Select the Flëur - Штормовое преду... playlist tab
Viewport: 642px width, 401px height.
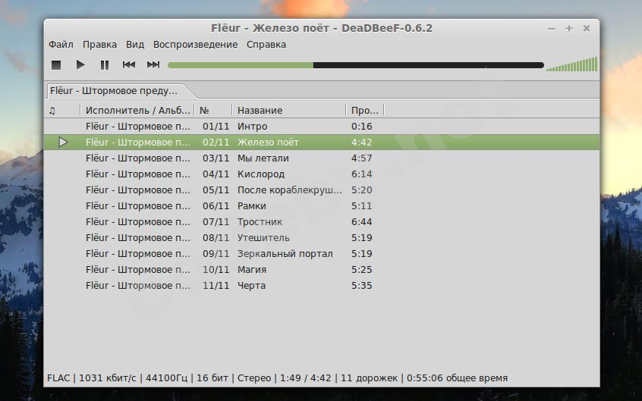(x=114, y=90)
